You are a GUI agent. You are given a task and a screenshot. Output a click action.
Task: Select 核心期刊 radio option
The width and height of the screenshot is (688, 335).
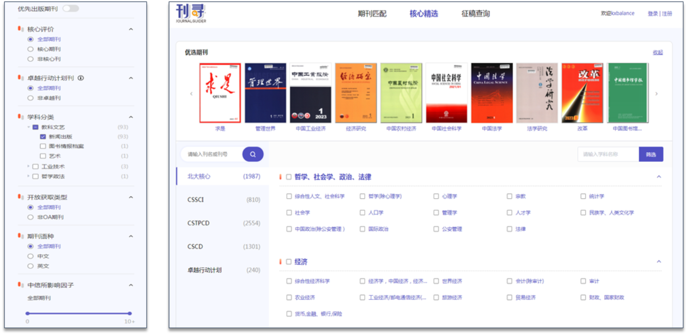click(x=30, y=49)
